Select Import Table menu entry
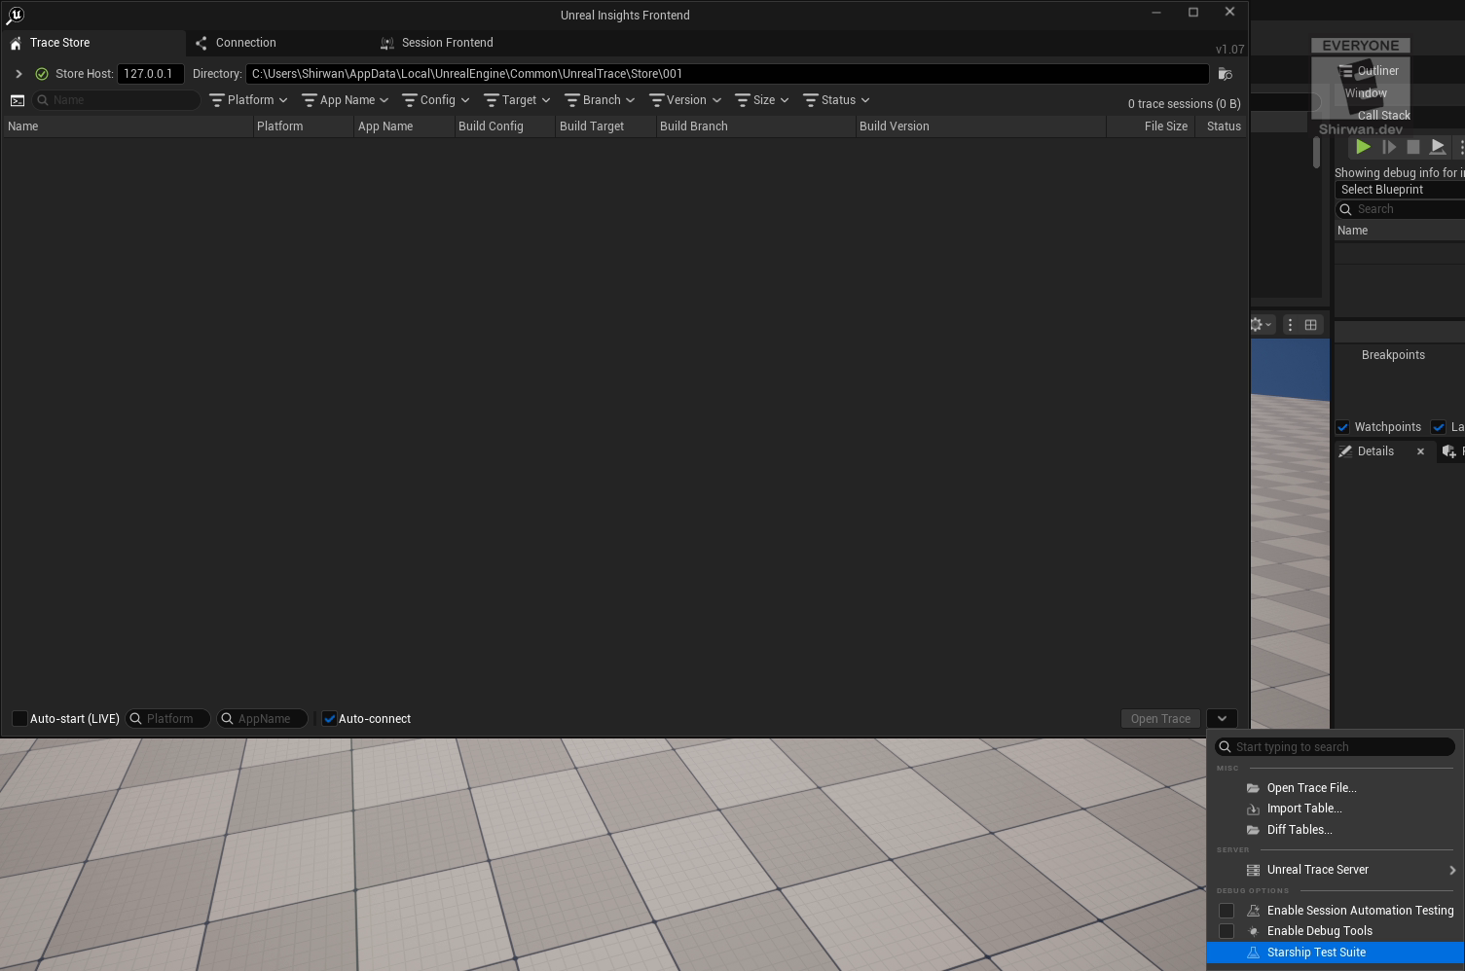The width and height of the screenshot is (1465, 971). (x=1336, y=809)
